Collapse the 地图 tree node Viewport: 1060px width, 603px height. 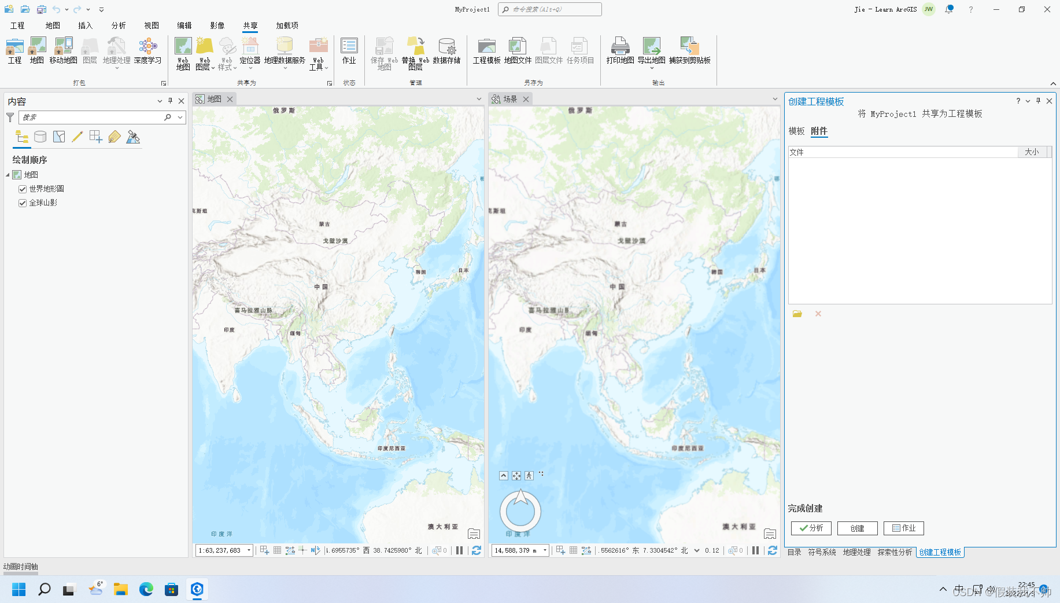pos(8,175)
